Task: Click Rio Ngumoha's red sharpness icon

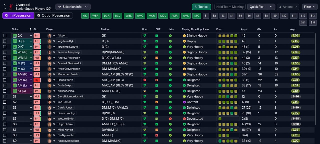Action: [156, 135]
